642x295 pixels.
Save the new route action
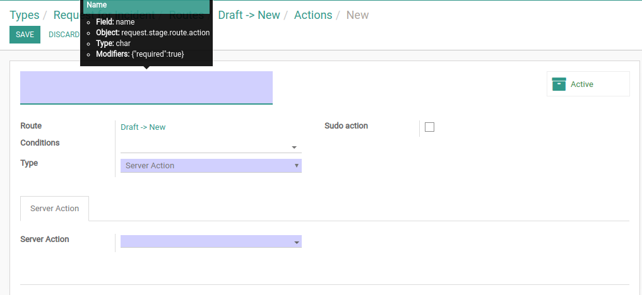tap(25, 35)
